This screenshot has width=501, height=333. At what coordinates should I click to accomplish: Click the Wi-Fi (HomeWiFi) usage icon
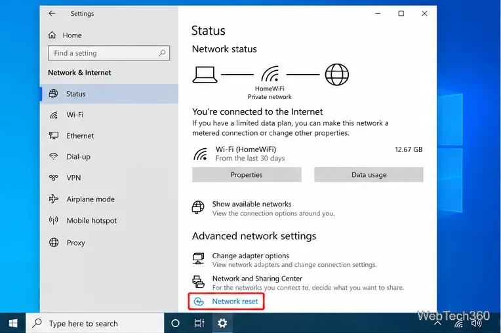point(201,153)
